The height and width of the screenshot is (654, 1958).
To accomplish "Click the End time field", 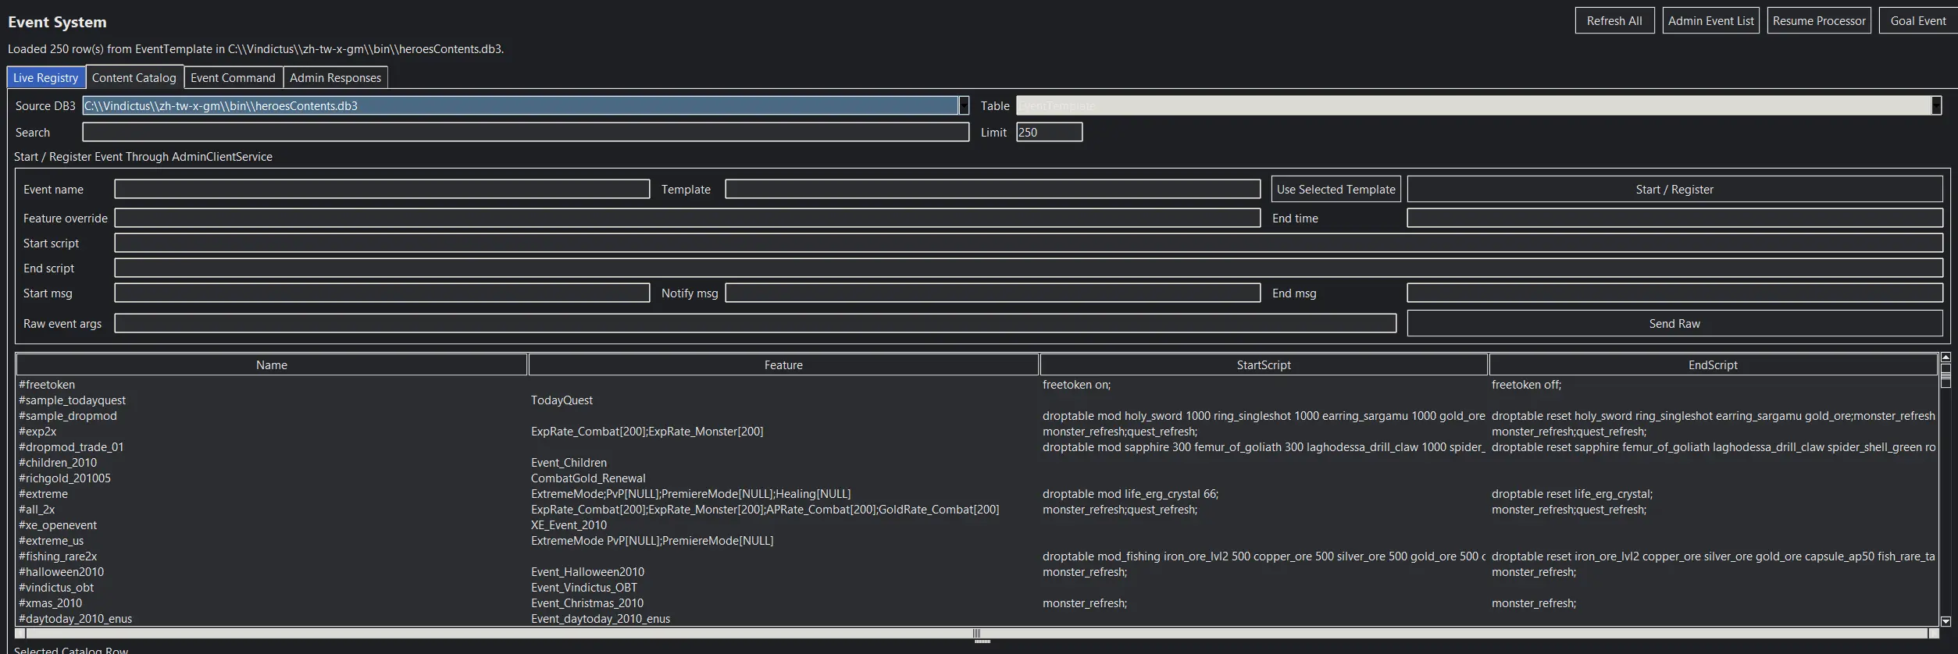I will point(1674,218).
